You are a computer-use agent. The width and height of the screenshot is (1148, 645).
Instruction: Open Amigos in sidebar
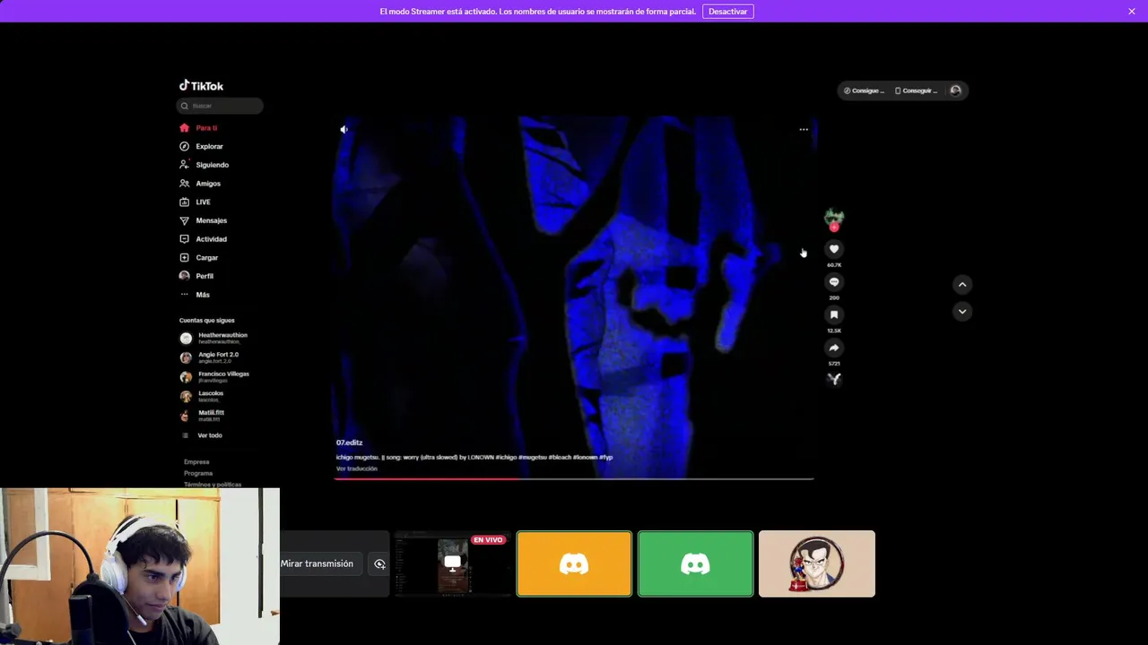point(208,184)
